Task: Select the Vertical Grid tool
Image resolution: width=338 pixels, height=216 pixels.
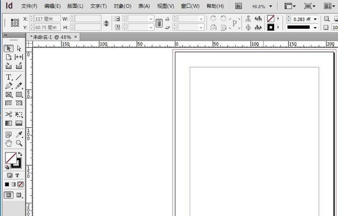Action: pyautogui.click(x=19, y=103)
